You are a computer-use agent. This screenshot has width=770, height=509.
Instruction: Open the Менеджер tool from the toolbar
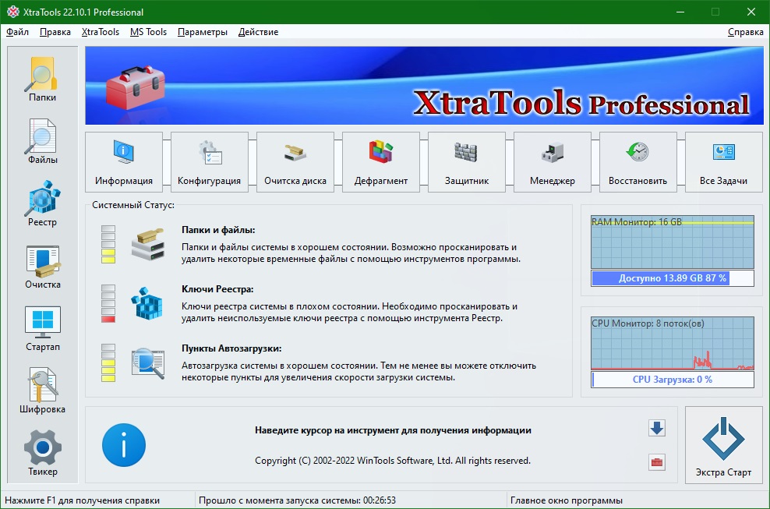(552, 161)
